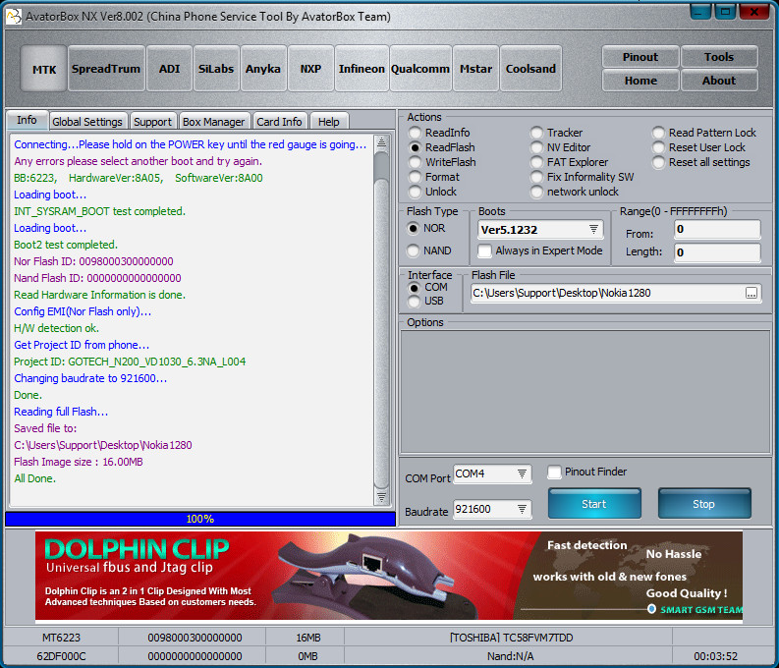This screenshot has height=668, width=779.
Task: Switch to the Coolsand platform
Action: 530,69
